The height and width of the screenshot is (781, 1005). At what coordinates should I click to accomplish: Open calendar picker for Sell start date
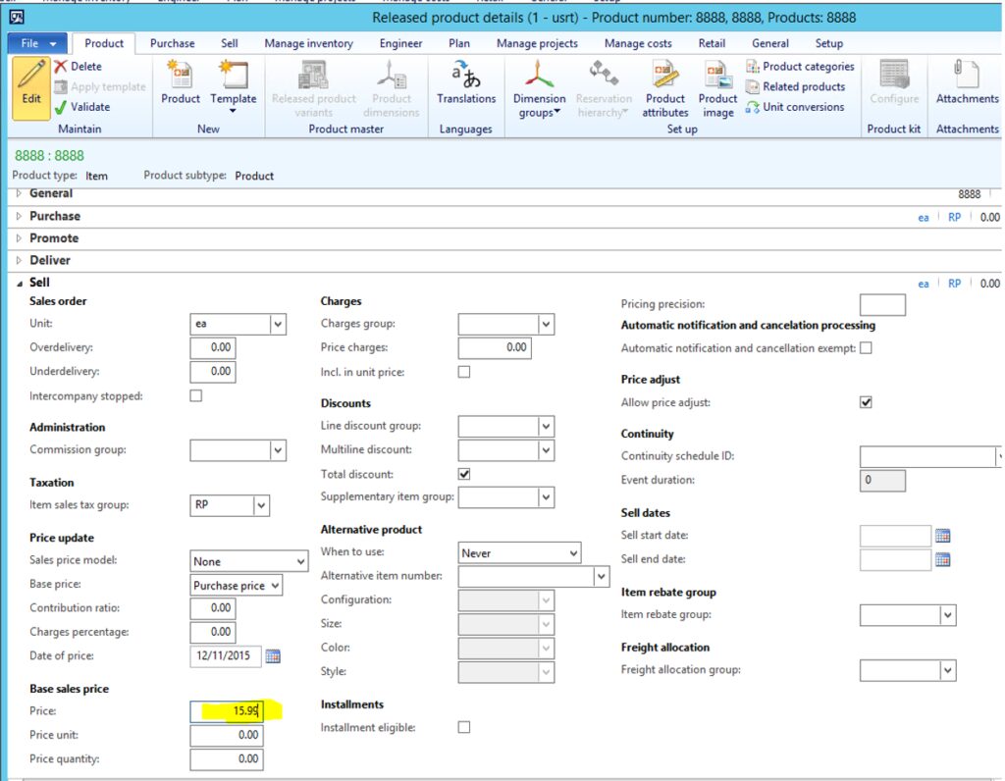943,536
